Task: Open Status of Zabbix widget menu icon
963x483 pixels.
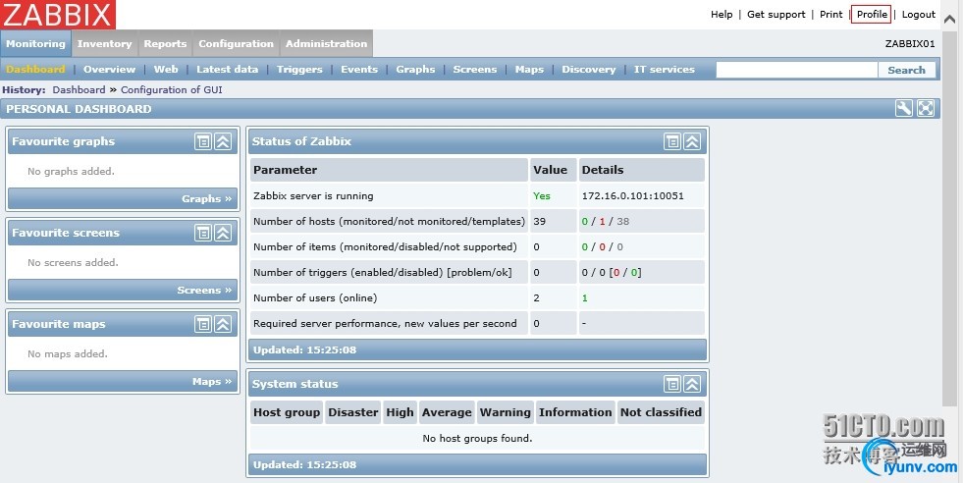Action: 672,142
